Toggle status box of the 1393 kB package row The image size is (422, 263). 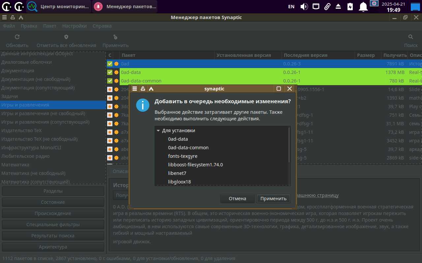pos(110,98)
